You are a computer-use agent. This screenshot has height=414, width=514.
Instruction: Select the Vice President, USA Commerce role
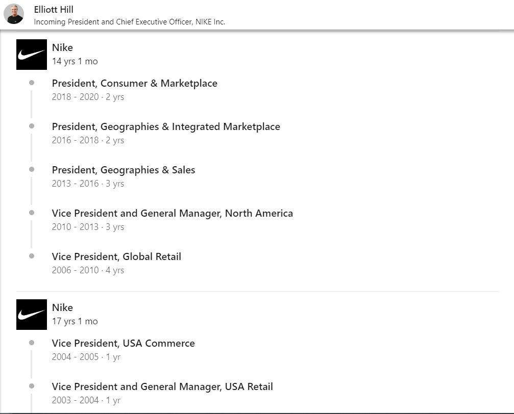(123, 344)
